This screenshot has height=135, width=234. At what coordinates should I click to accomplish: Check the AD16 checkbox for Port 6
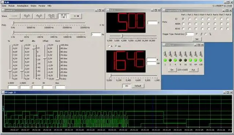[215, 29]
